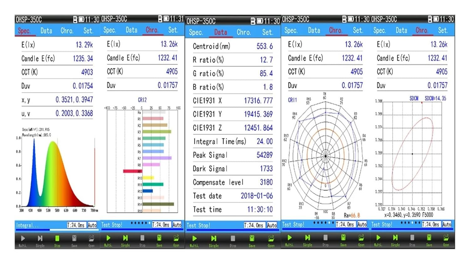Click the Single step icon under the CRI2 bar chart

125,239
